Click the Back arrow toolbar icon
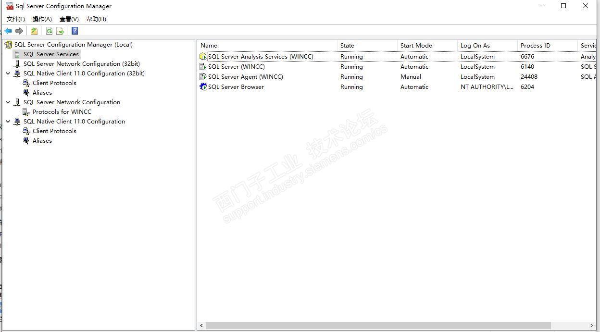The image size is (600, 332). (x=8, y=31)
